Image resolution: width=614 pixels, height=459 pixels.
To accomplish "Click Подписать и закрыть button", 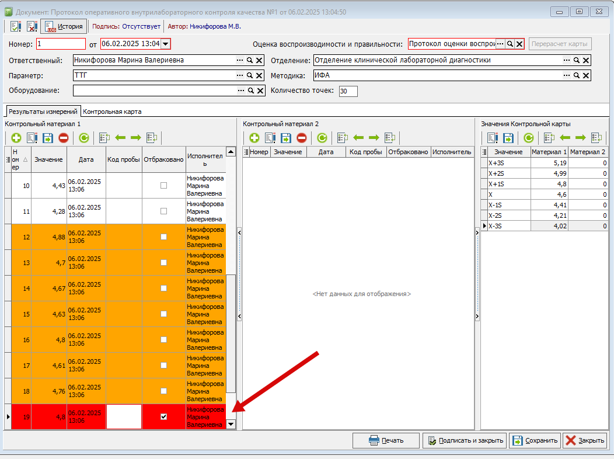I will (x=465, y=440).
